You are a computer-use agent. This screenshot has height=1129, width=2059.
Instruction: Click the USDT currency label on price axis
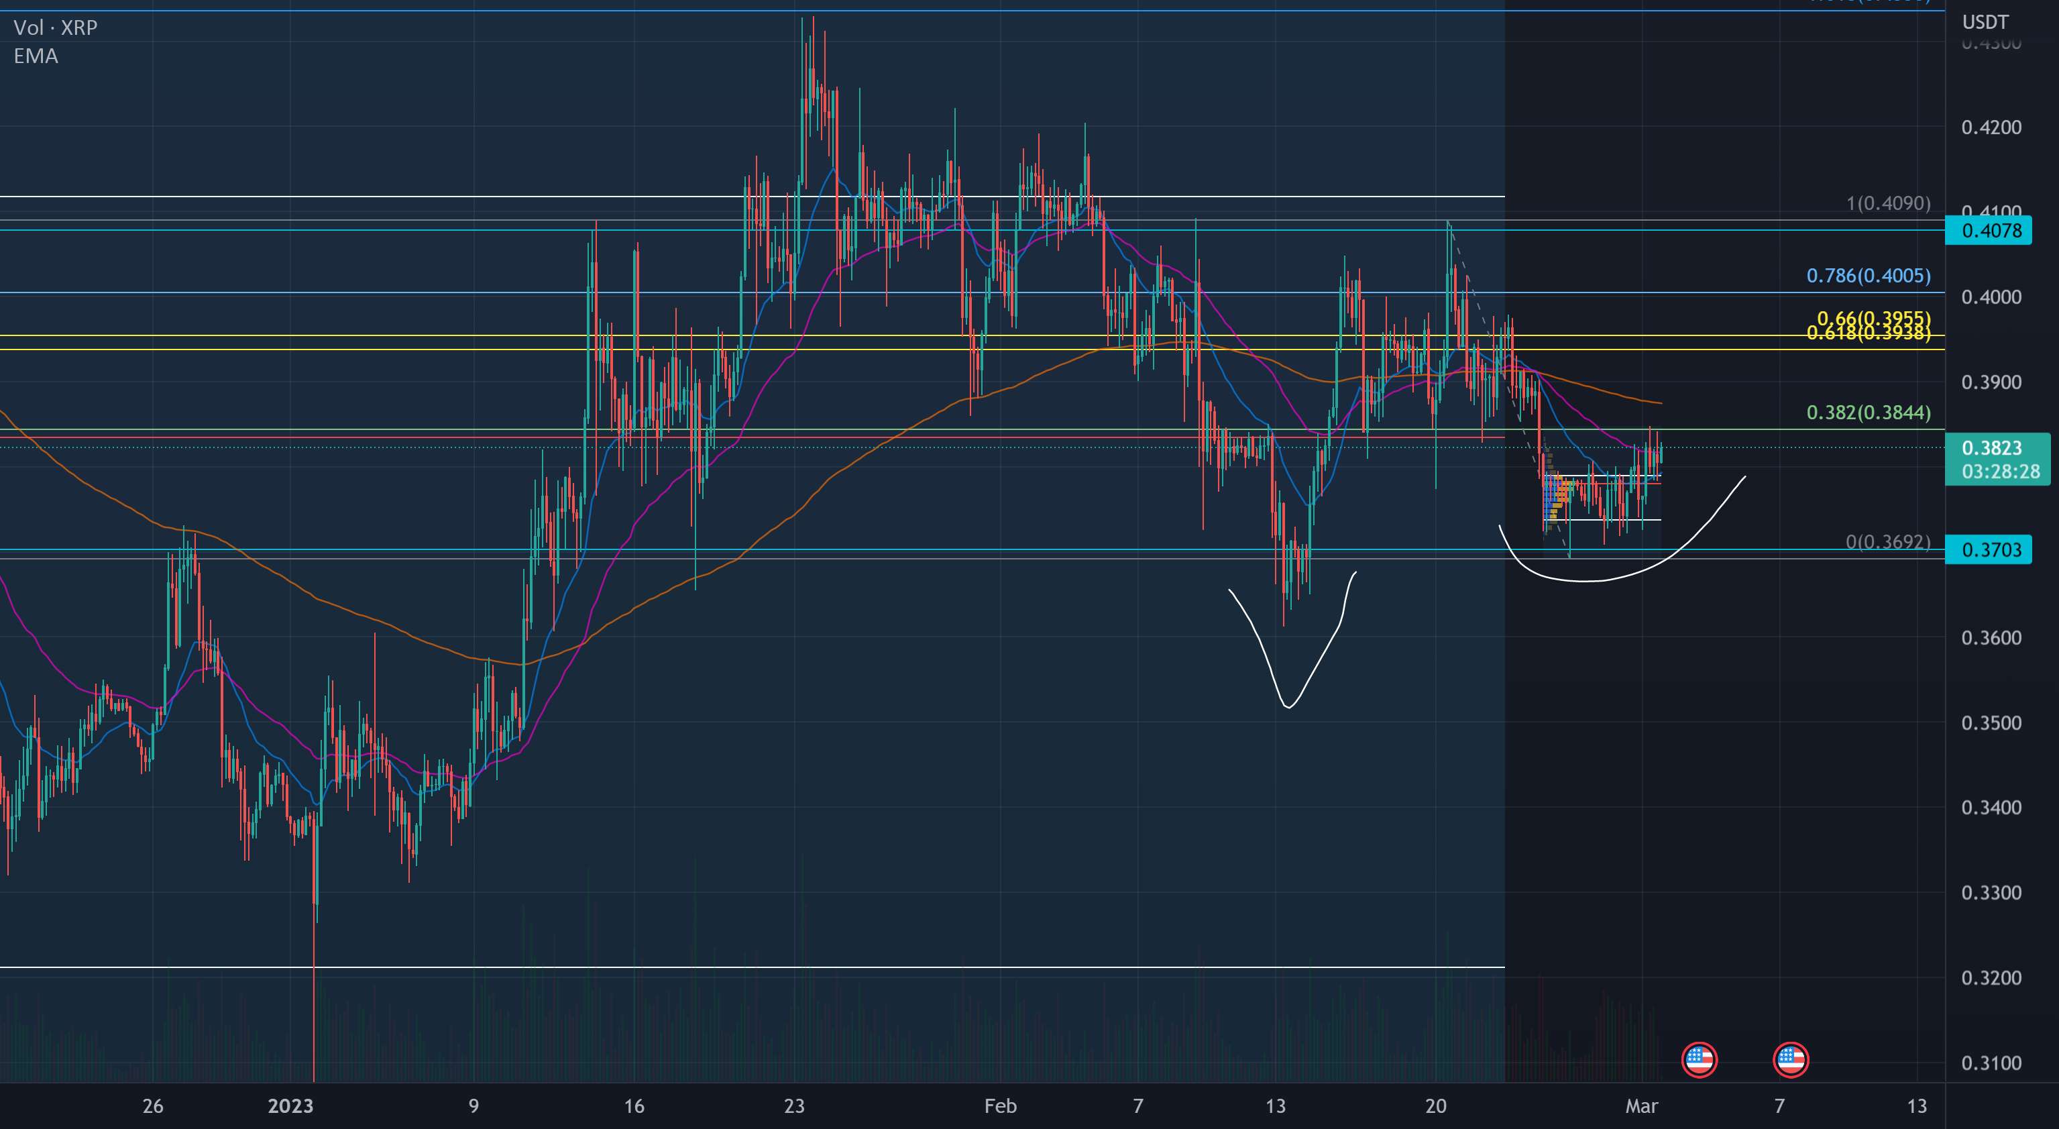1985,21
